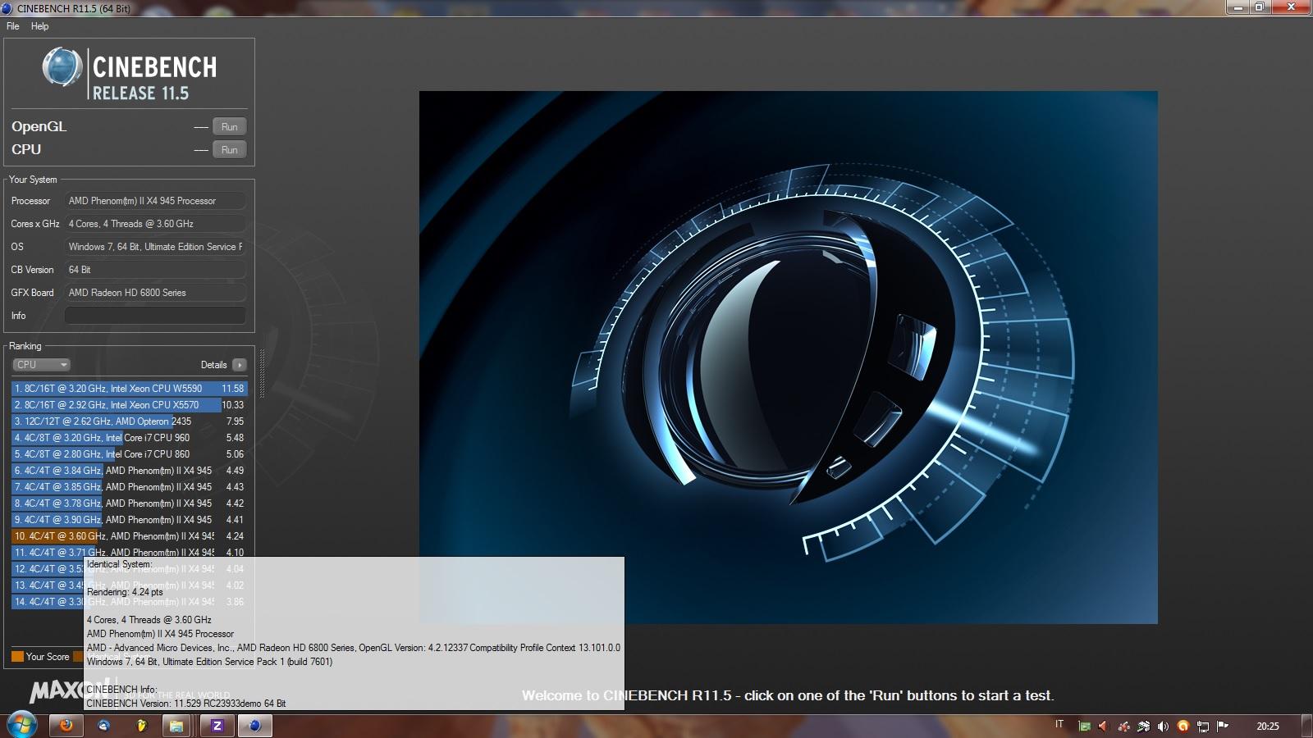Click the rendered eye scene image viewport

pos(789,358)
